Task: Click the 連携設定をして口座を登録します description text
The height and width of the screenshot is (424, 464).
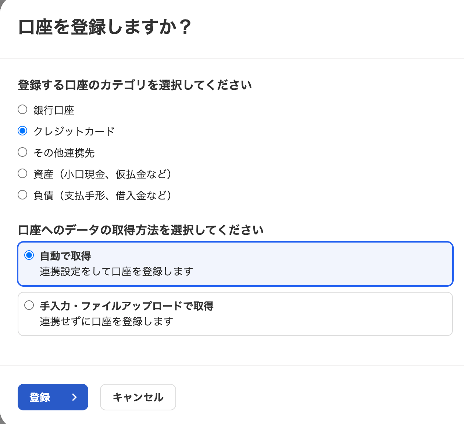Action: pyautogui.click(x=115, y=271)
